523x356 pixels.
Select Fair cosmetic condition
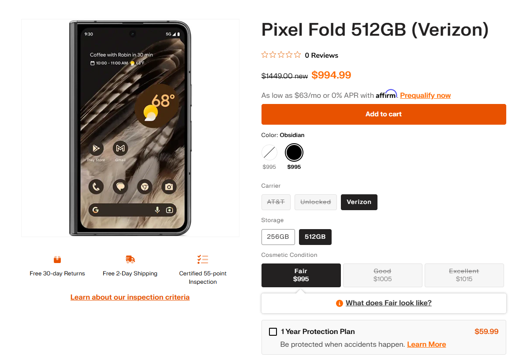(x=301, y=275)
